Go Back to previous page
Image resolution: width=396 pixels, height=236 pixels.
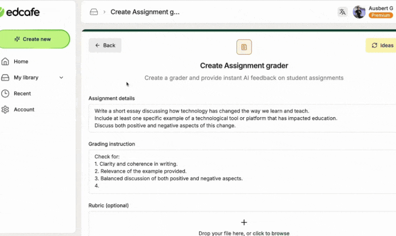tap(105, 45)
